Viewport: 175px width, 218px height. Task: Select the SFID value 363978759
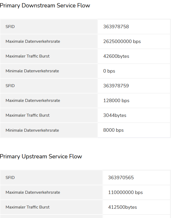[116, 86]
